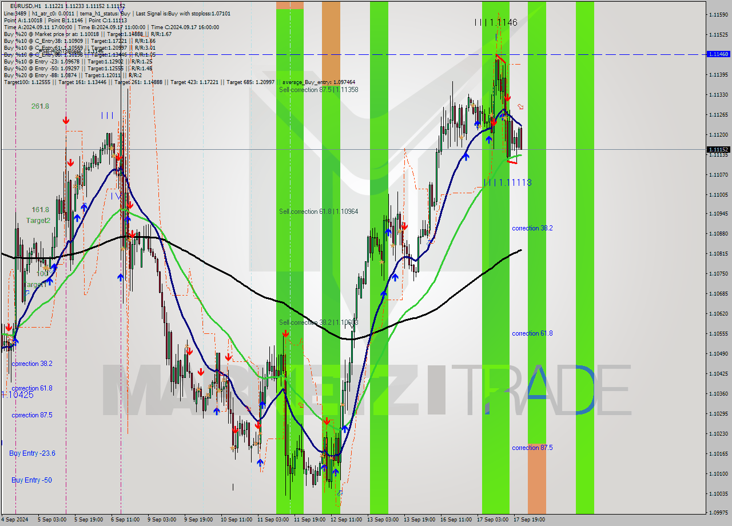Click the '5 Sep 19:00' time label
732x526 pixels.
coord(89,520)
